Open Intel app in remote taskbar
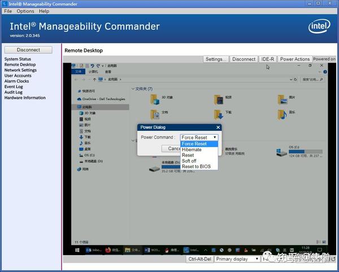 [x=191, y=250]
